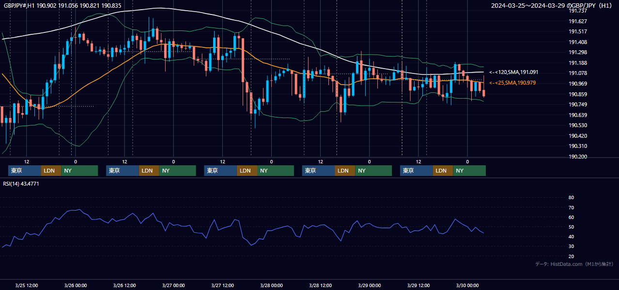Image resolution: width=619 pixels, height=290 pixels.
Task: Select the 191.078 price axis label
Action: (578, 73)
